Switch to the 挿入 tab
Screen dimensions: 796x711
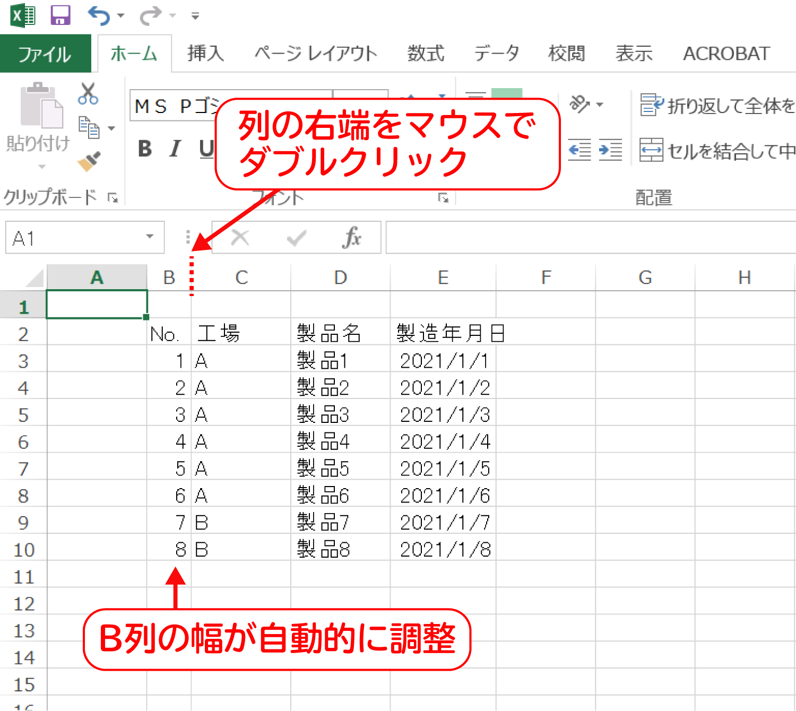(x=205, y=53)
